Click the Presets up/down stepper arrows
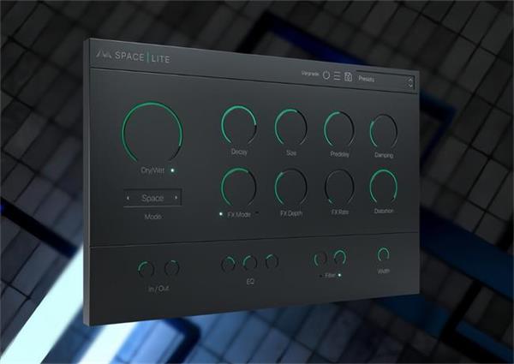Viewport: 514px width, 364px height. pyautogui.click(x=410, y=82)
